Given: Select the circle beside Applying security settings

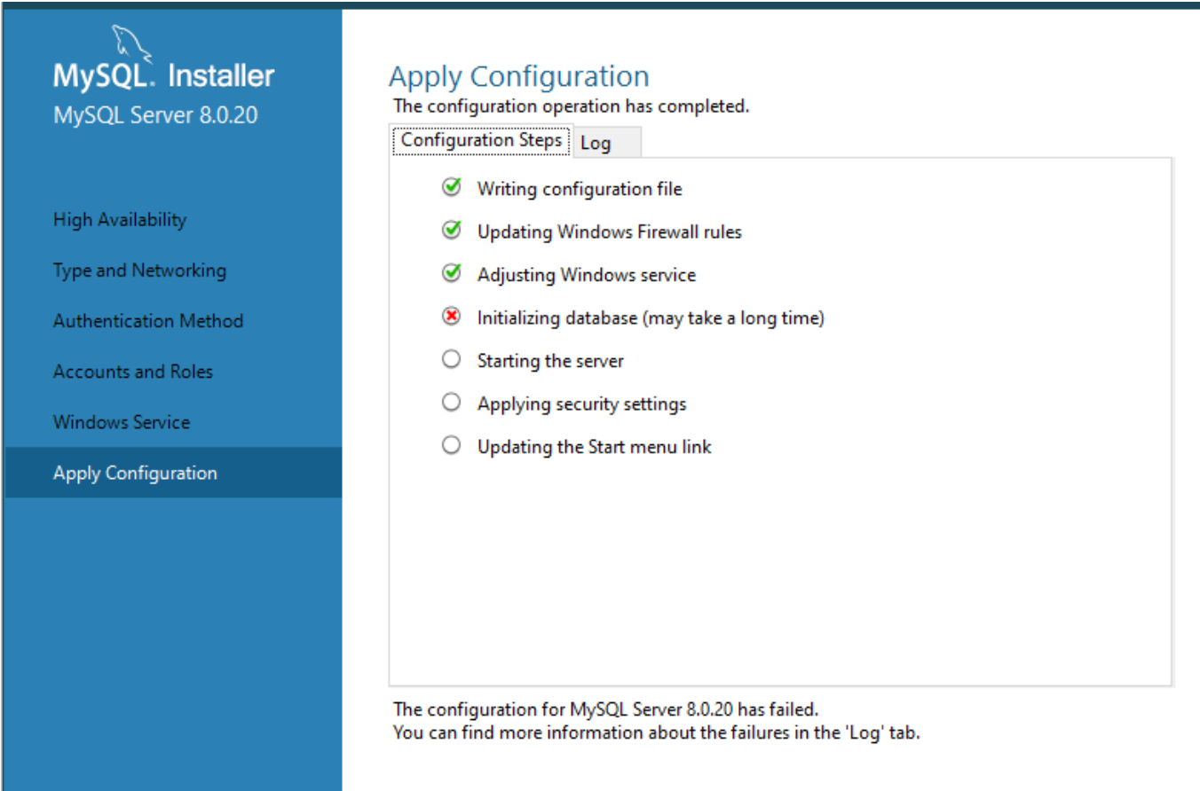Looking at the screenshot, I should (452, 403).
